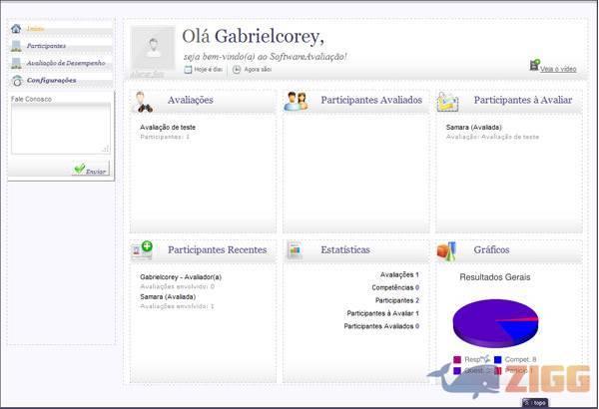Click the user avatar placeholder photo
Image resolution: width=599 pixels, height=409 pixels.
pos(153,48)
